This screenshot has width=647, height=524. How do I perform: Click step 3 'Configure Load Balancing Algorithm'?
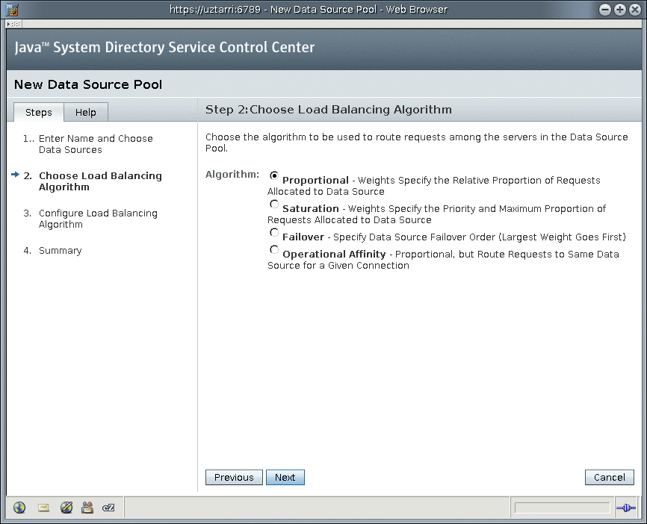pos(98,219)
